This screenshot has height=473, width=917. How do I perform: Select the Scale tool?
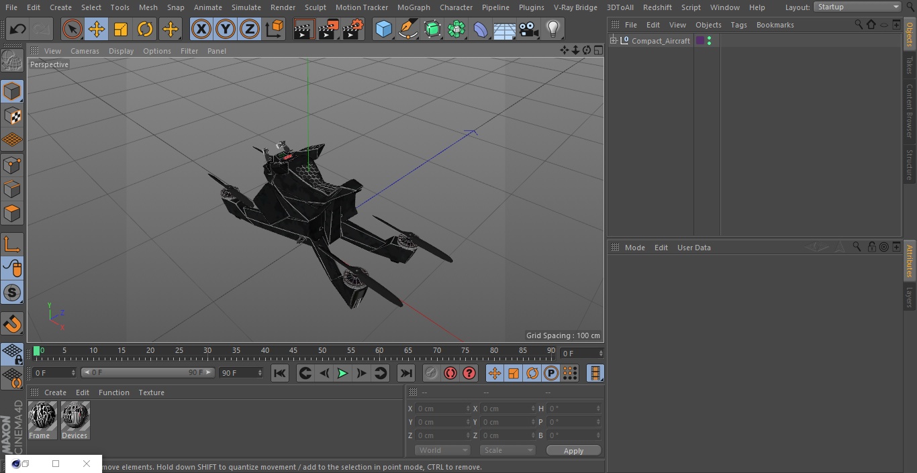[x=121, y=29]
